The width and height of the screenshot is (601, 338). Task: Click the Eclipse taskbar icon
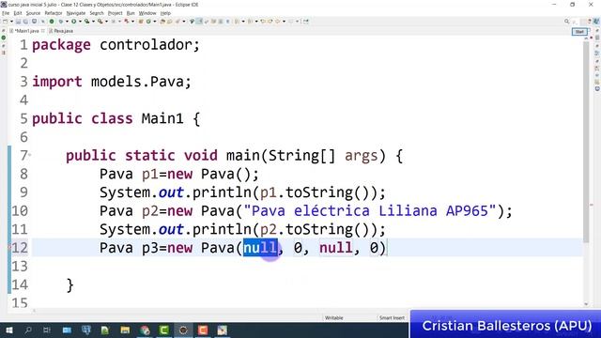(183, 330)
